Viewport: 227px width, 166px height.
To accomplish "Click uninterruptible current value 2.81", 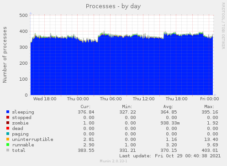I will click(x=89, y=140).
